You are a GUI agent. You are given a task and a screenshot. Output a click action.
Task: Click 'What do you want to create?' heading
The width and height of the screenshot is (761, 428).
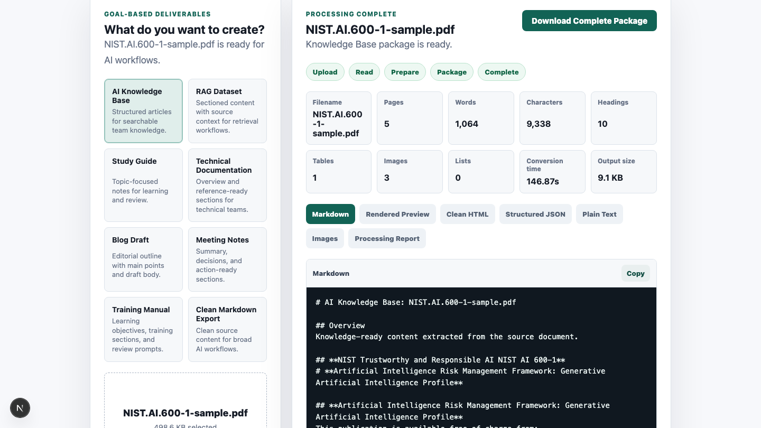click(184, 30)
